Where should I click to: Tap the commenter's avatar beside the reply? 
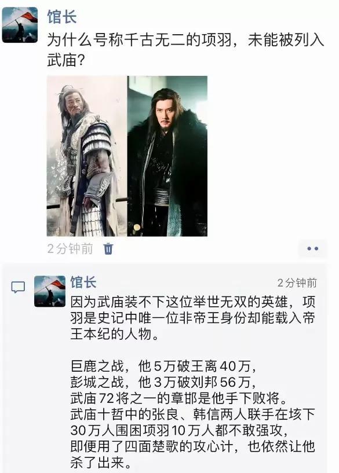[x=50, y=291]
